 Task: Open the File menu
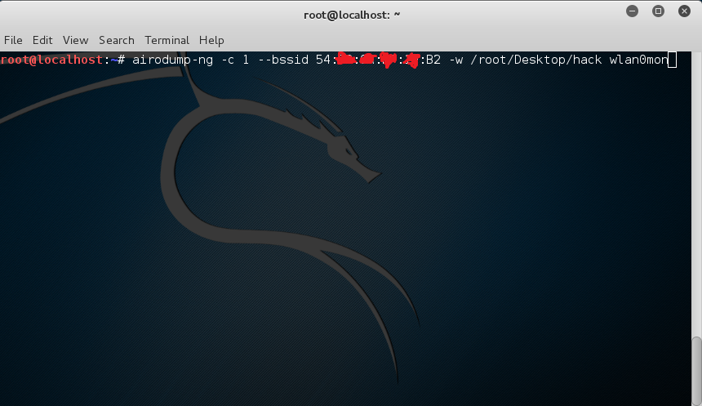13,40
